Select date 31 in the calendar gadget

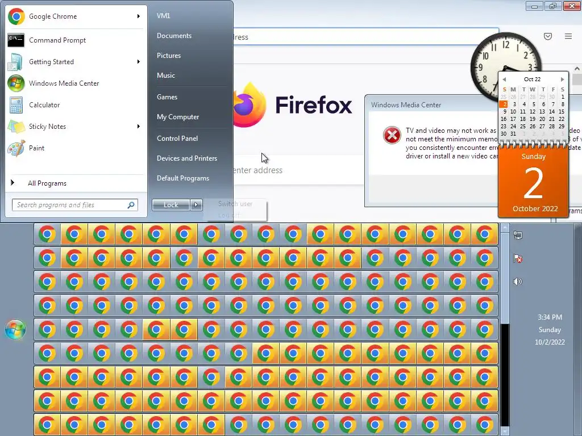coord(513,134)
